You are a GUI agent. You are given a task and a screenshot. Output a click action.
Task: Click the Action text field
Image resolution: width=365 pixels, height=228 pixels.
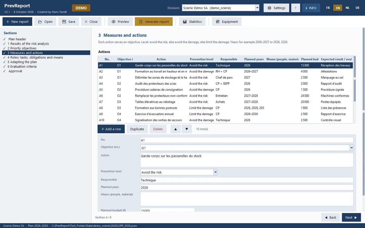(x=247, y=160)
